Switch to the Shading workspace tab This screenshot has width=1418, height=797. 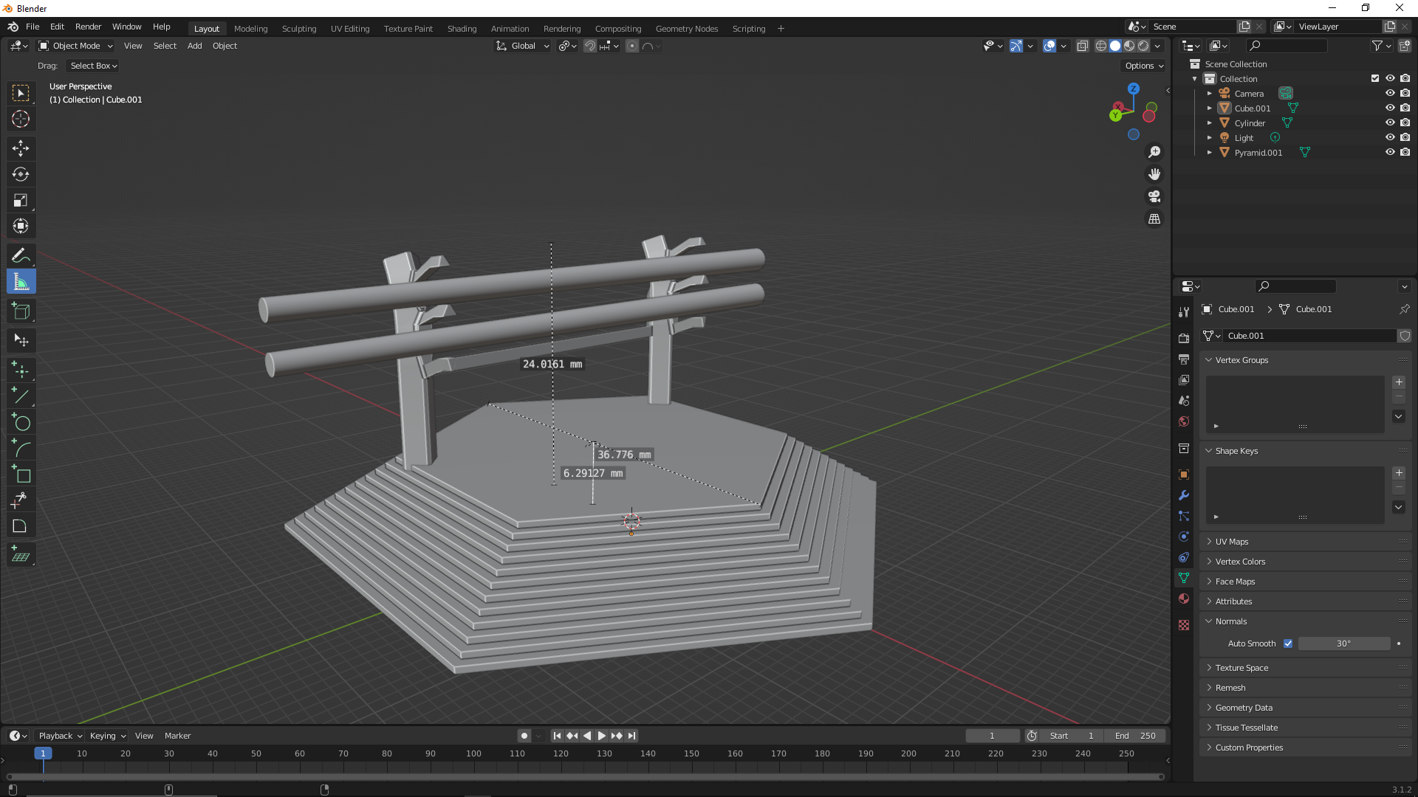click(462, 29)
